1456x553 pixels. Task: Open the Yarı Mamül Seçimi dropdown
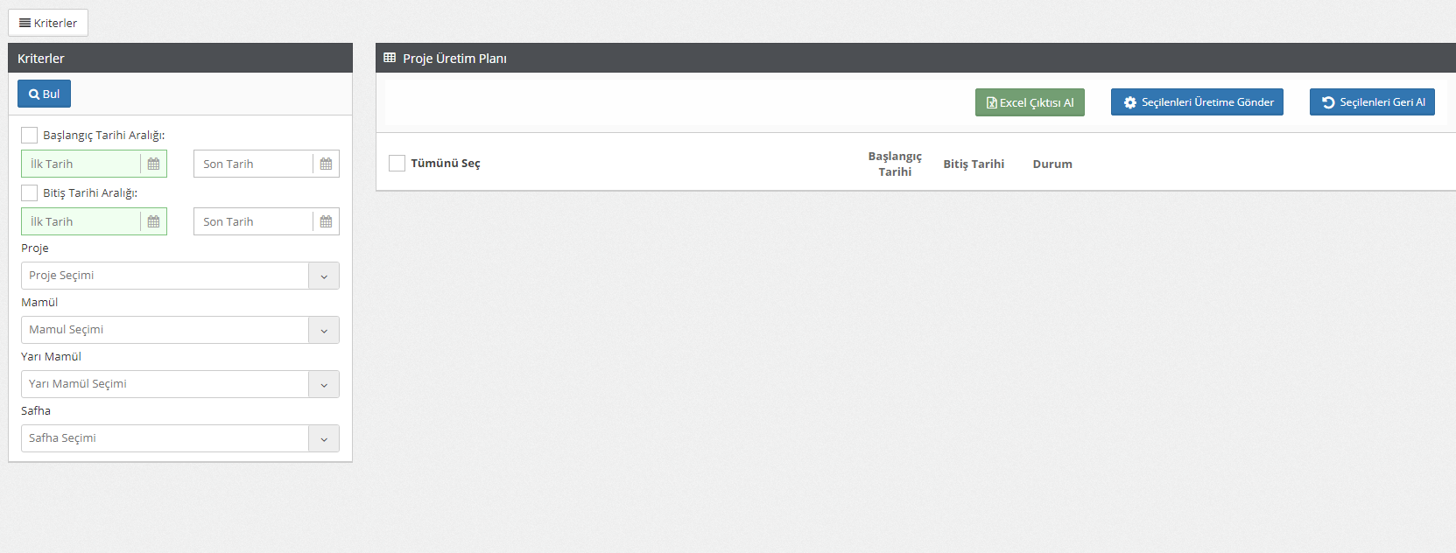(323, 385)
